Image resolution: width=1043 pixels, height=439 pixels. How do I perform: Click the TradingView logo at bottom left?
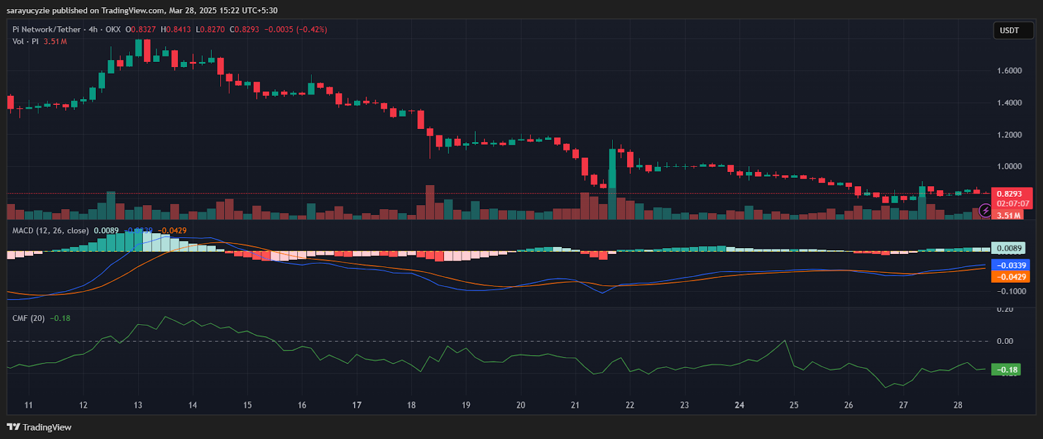pos(39,427)
